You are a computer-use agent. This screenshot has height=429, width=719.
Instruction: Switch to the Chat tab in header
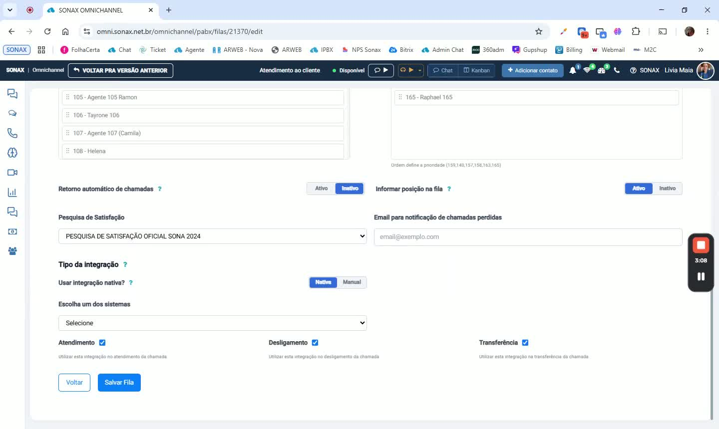coord(443,70)
